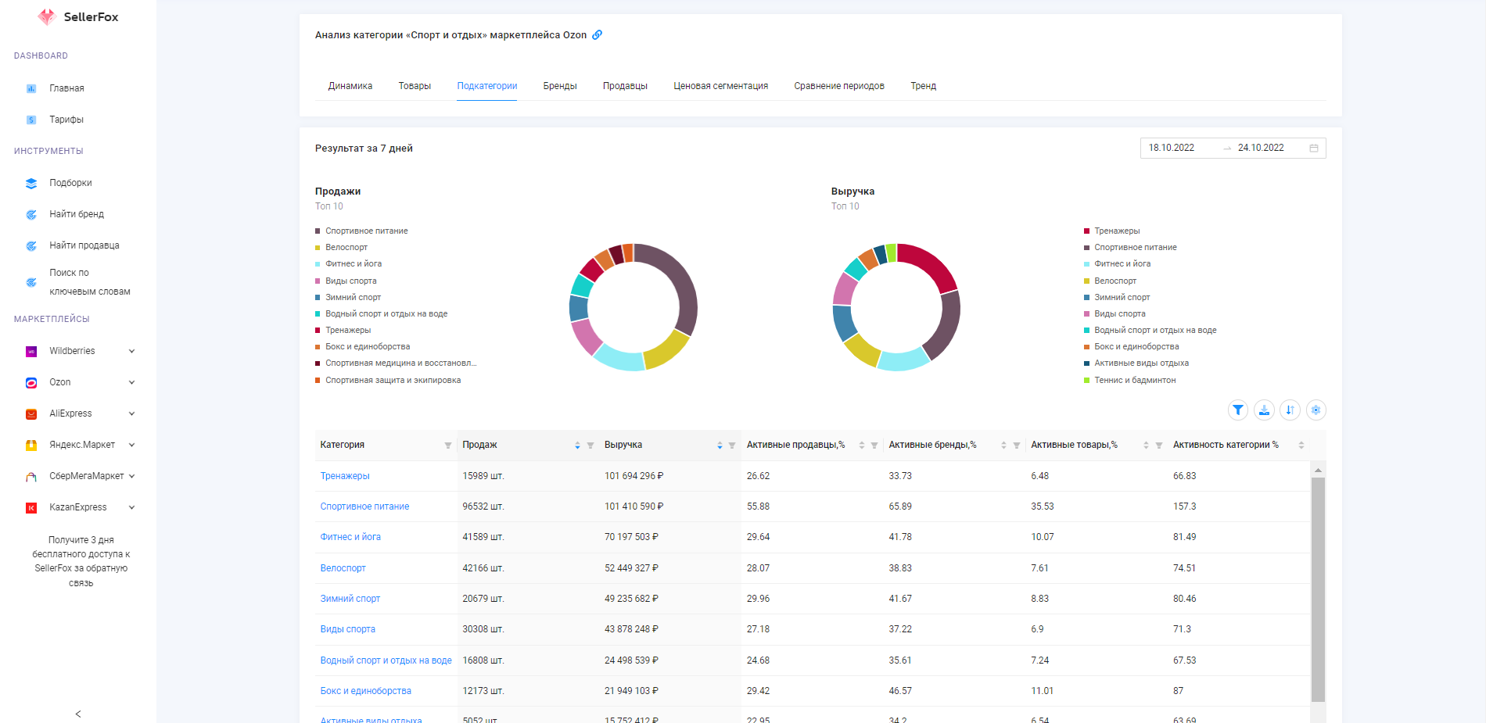
Task: Toggle Велоспорт in the Продажи chart legend
Action: 346,247
